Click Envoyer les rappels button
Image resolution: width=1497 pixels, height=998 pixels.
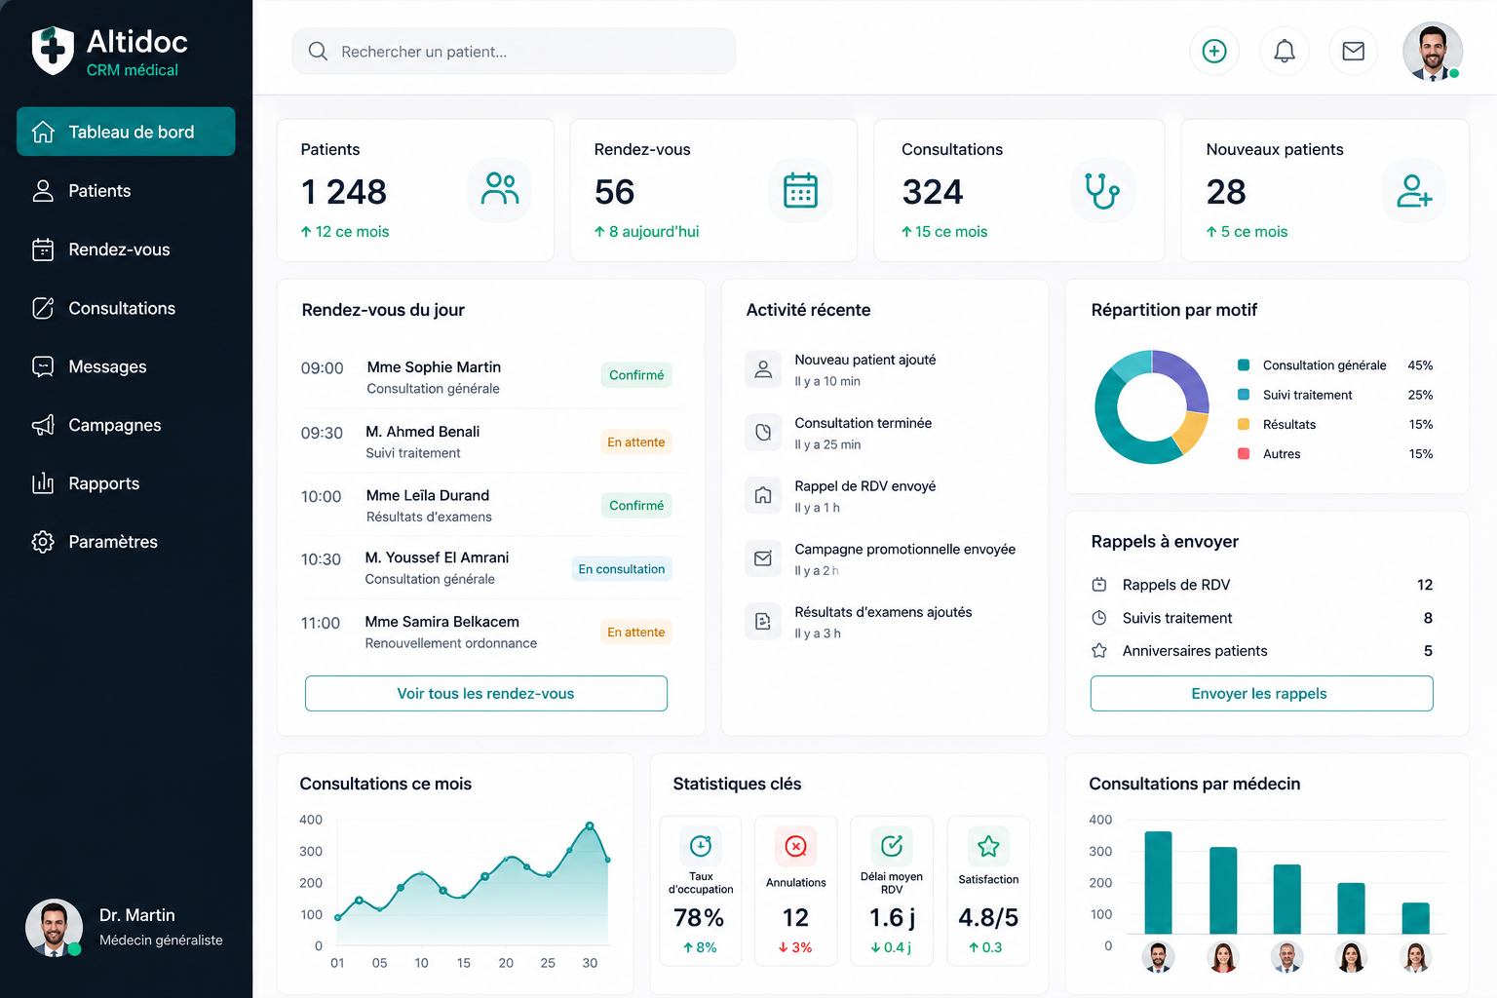(1261, 694)
